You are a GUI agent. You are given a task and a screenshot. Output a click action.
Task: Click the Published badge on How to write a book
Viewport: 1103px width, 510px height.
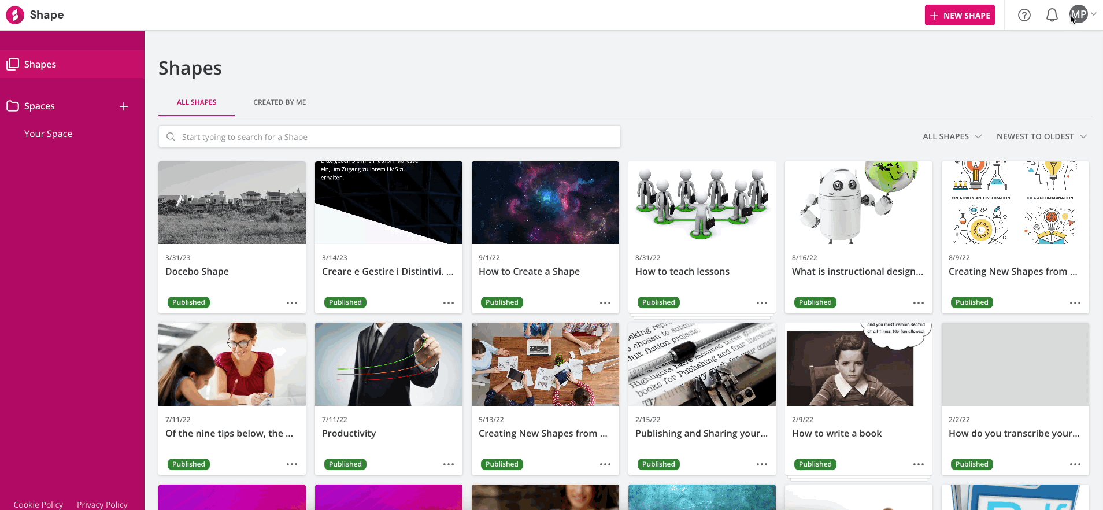pos(815,464)
